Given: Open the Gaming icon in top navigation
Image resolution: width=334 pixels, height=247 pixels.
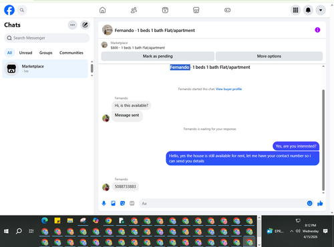Looking at the screenshot, I should click(227, 10).
